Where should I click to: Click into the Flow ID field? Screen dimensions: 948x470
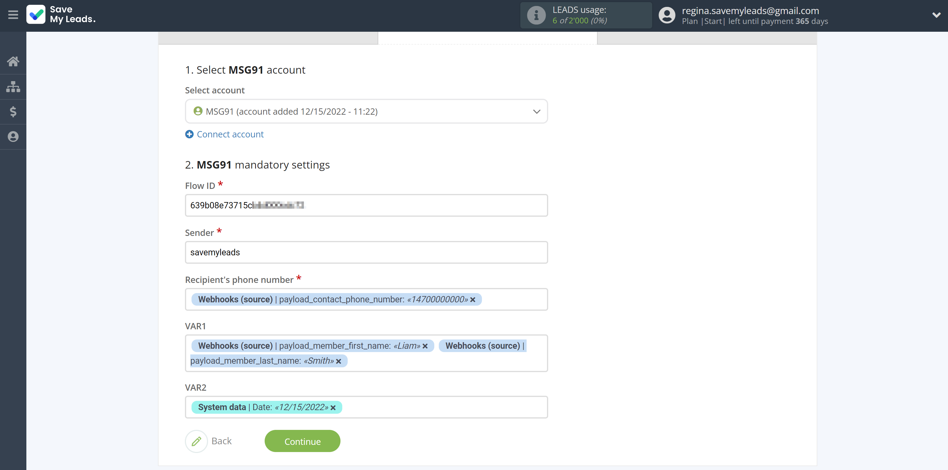366,205
